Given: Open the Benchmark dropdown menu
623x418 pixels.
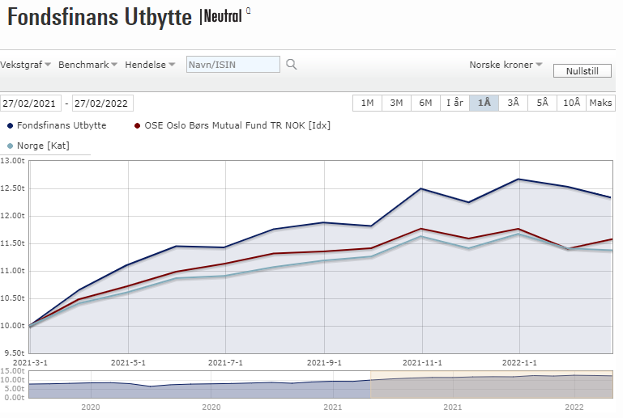Looking at the screenshot, I should (x=87, y=65).
